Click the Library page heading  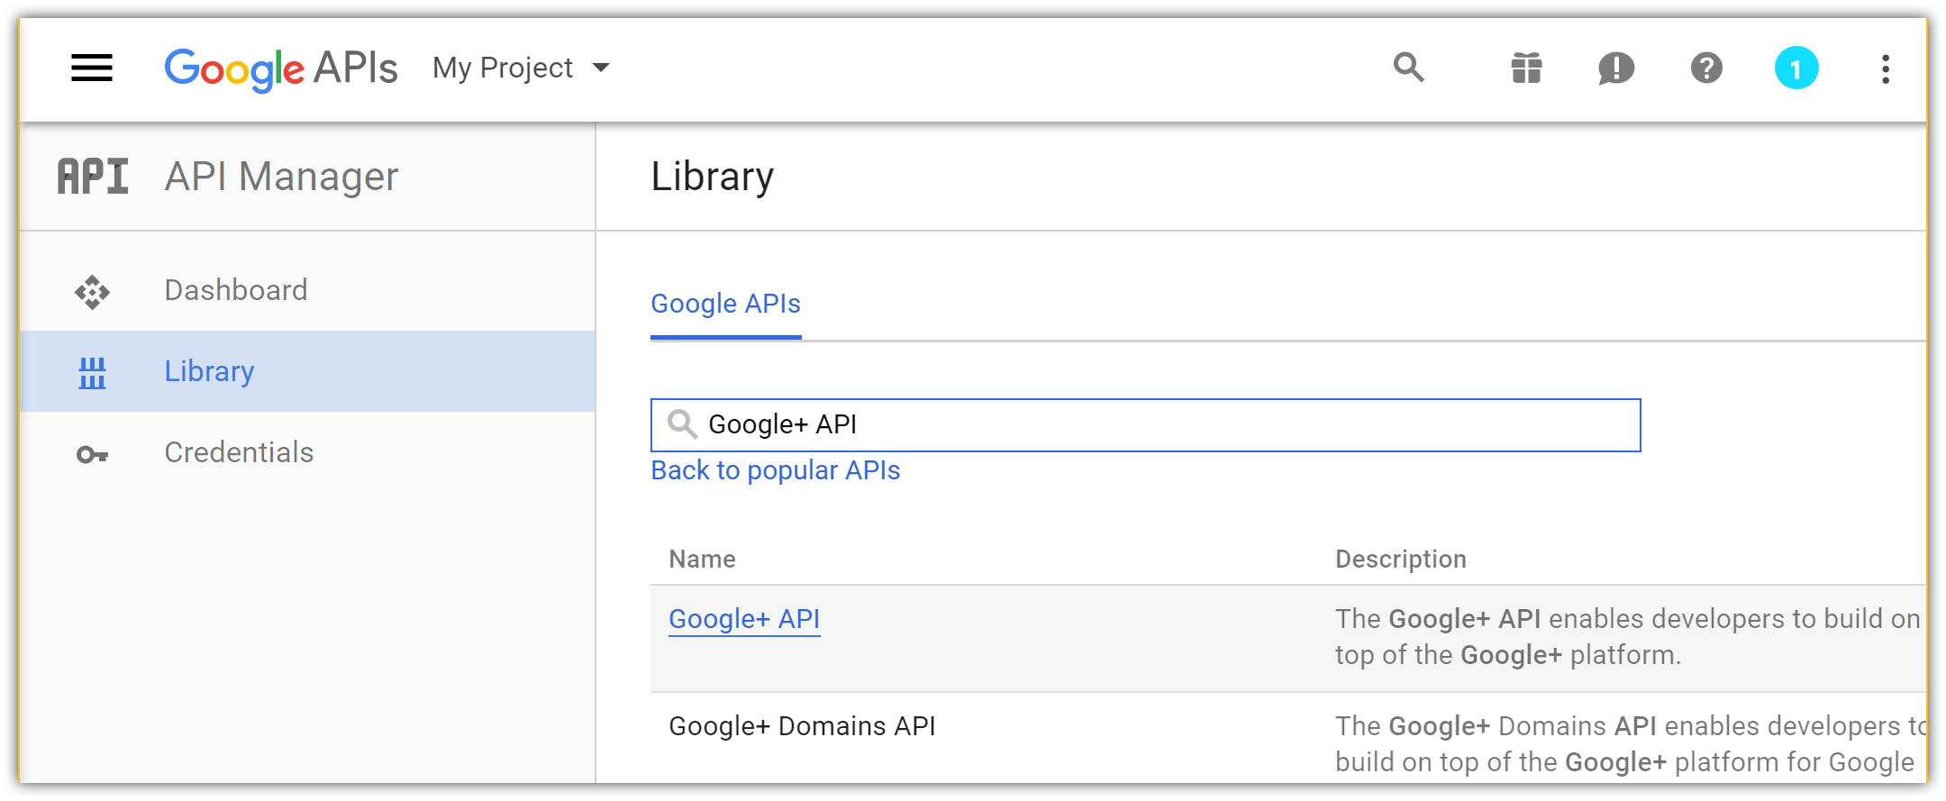click(712, 176)
